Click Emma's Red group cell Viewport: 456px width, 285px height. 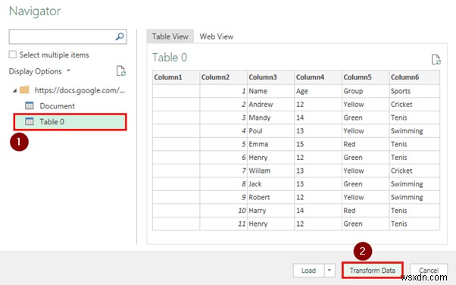(366, 144)
